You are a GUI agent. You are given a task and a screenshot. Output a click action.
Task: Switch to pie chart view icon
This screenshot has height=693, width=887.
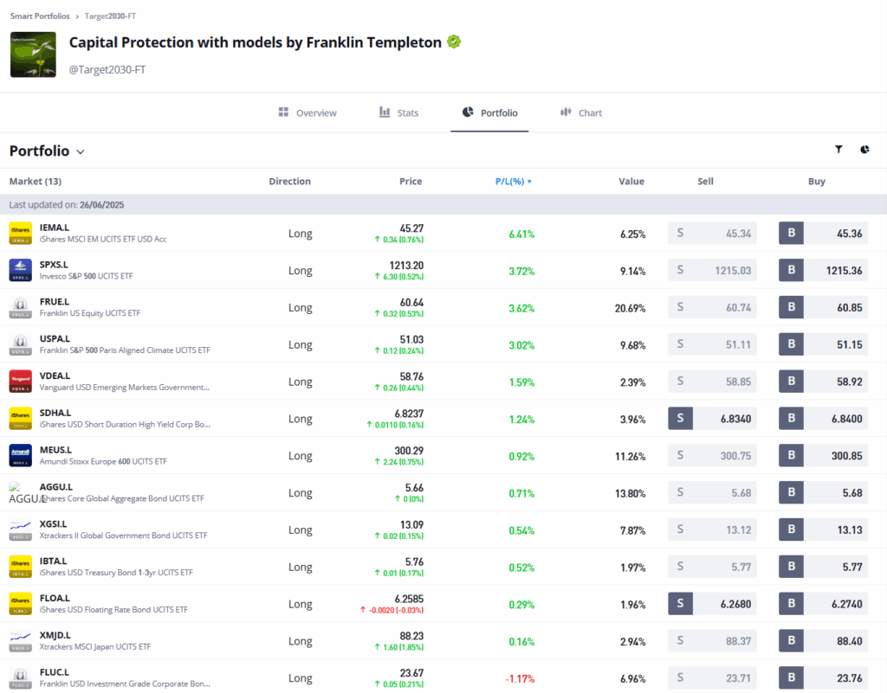coord(864,149)
